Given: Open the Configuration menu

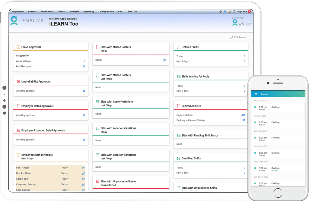Looking at the screenshot, I should click(106, 11).
